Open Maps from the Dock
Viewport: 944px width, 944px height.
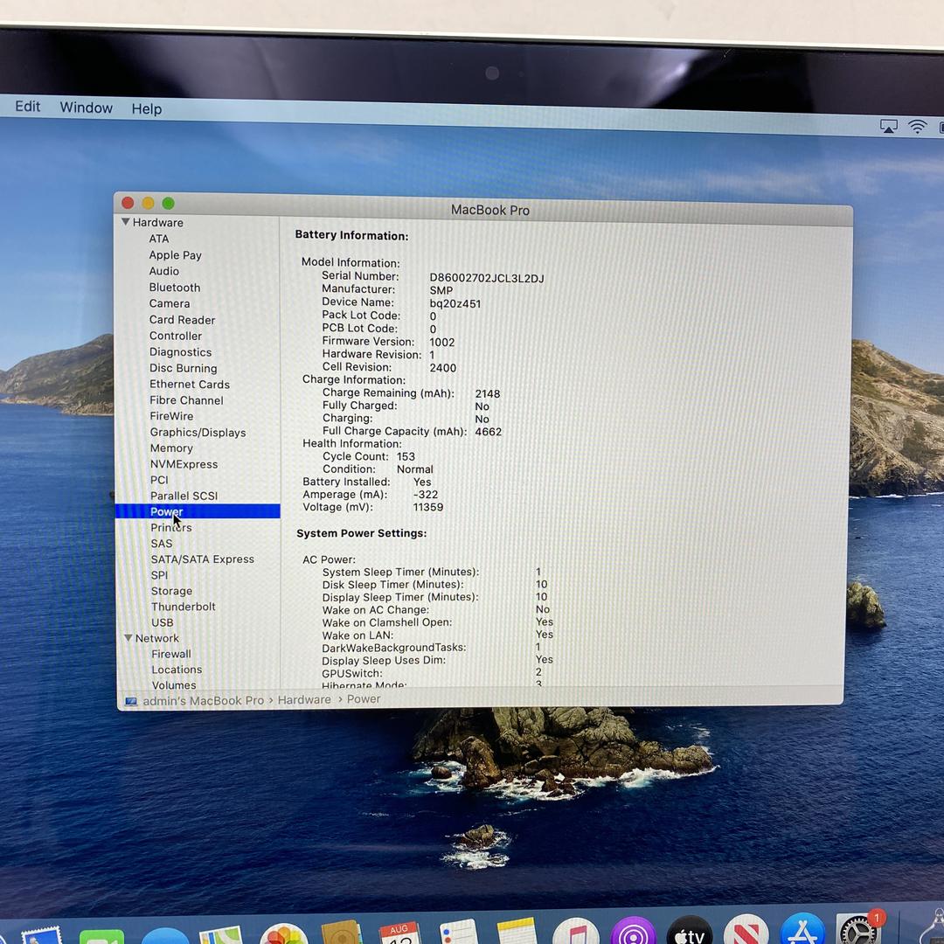(221, 935)
